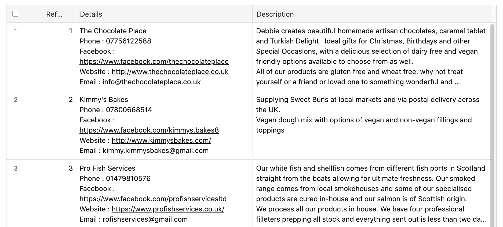Screen dimensions: 503x227
Task: Sort by the Ref column header
Action: click(54, 14)
